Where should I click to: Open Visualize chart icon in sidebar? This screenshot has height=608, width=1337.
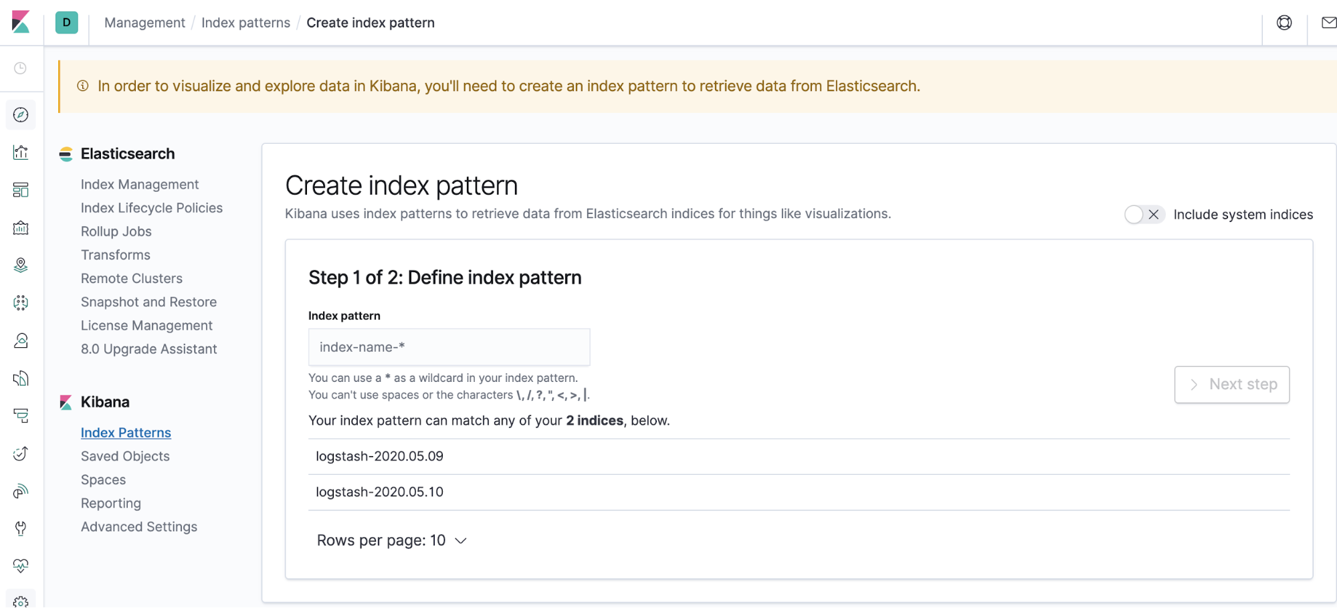pos(21,153)
